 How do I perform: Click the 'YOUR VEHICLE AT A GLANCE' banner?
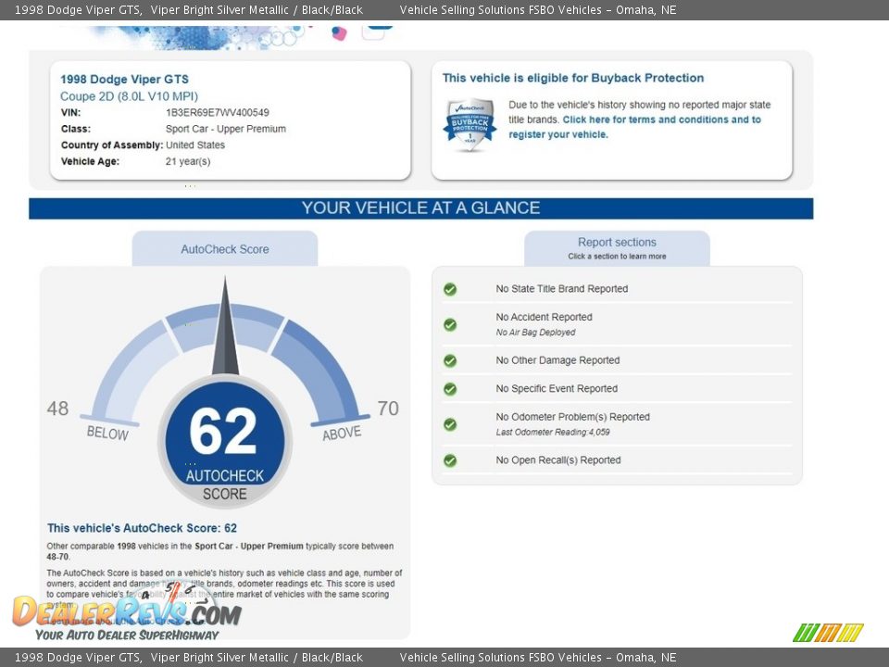(420, 208)
